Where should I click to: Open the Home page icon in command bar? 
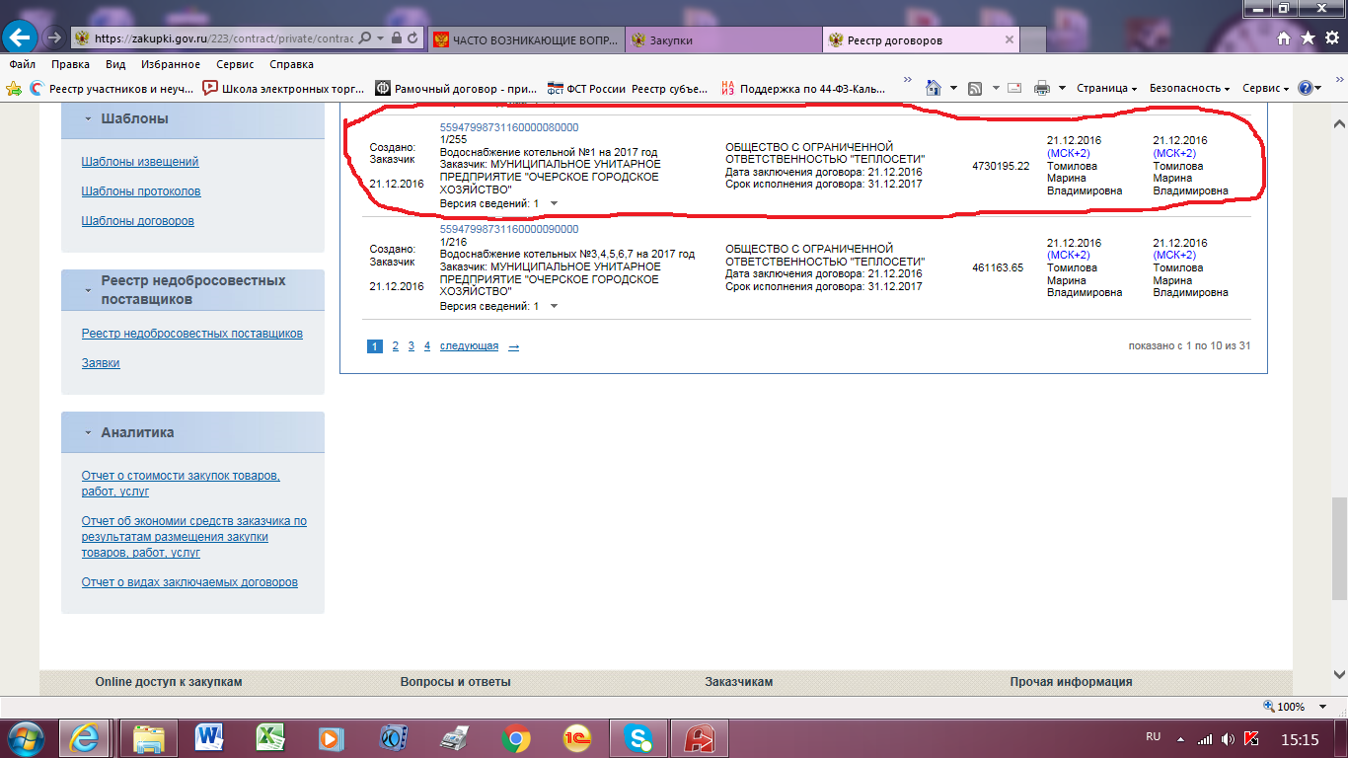932,89
